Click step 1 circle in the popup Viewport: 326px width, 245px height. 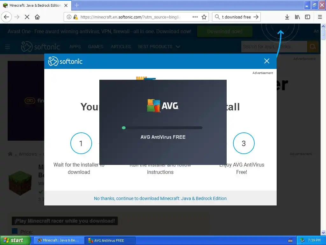(x=81, y=143)
